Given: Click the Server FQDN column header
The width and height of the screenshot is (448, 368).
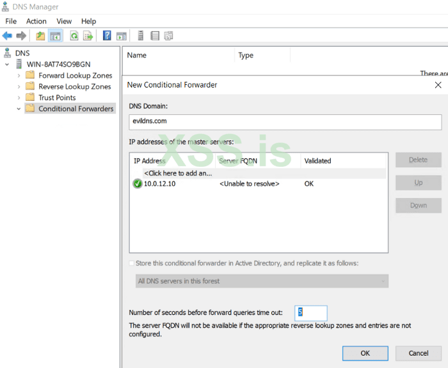Looking at the screenshot, I should coord(258,161).
